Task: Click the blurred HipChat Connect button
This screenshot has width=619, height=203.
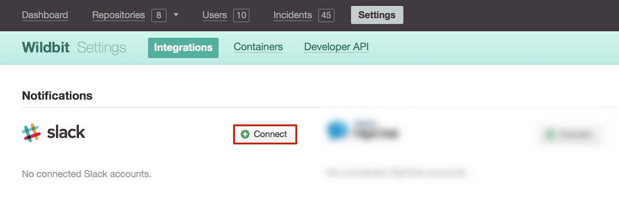Action: click(x=571, y=135)
